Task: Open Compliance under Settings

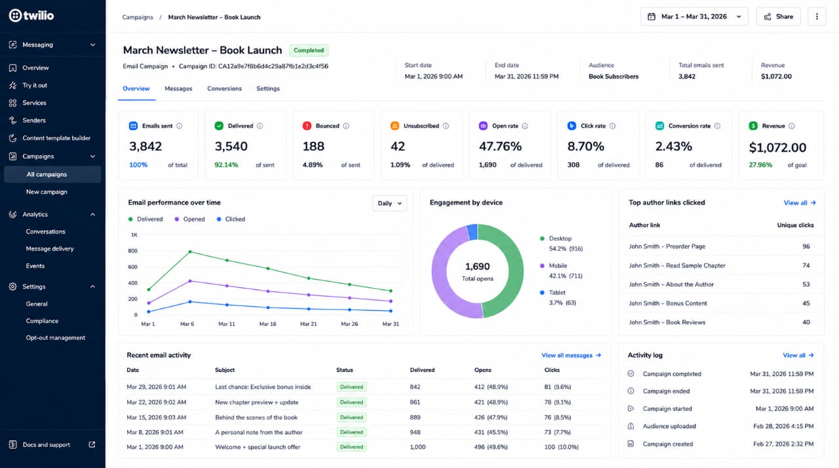Action: tap(42, 321)
